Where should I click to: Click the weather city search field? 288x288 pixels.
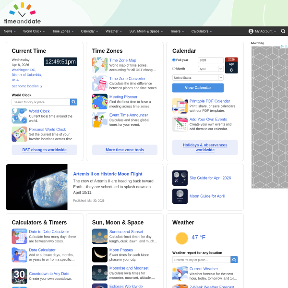[201, 260]
